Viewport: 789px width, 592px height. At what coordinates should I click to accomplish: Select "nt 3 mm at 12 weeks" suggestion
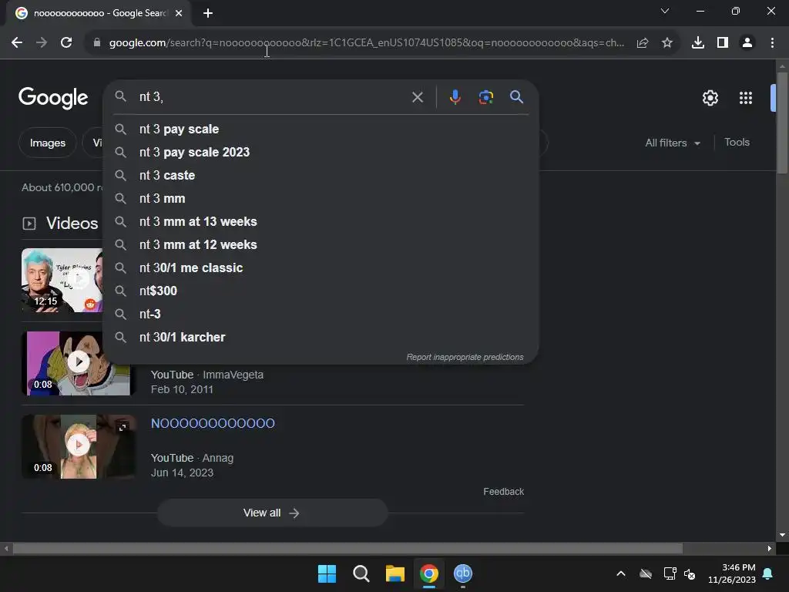pyautogui.click(x=321, y=245)
